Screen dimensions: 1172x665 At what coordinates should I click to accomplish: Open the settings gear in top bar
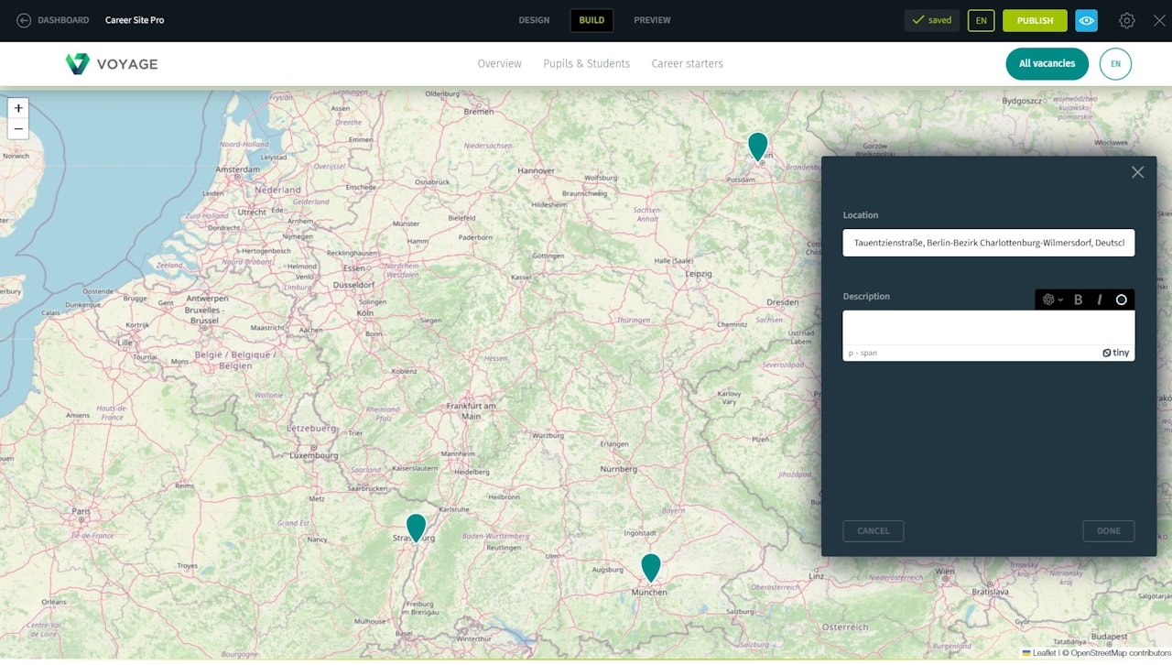(1126, 20)
